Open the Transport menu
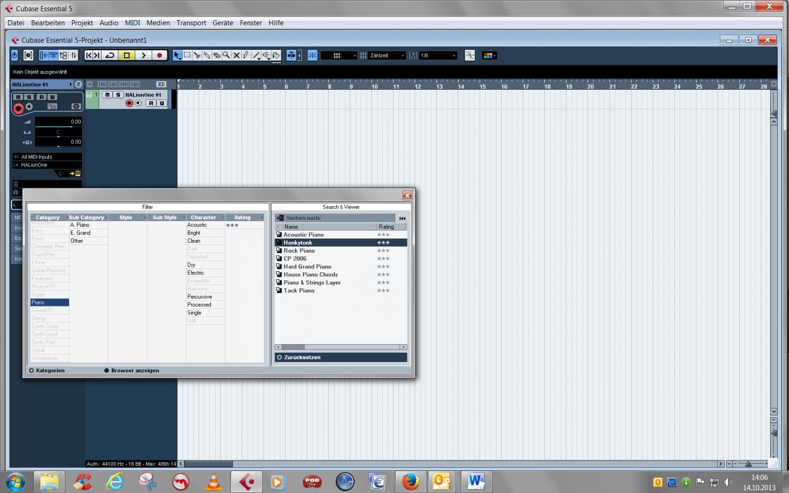The width and height of the screenshot is (789, 493). click(191, 23)
